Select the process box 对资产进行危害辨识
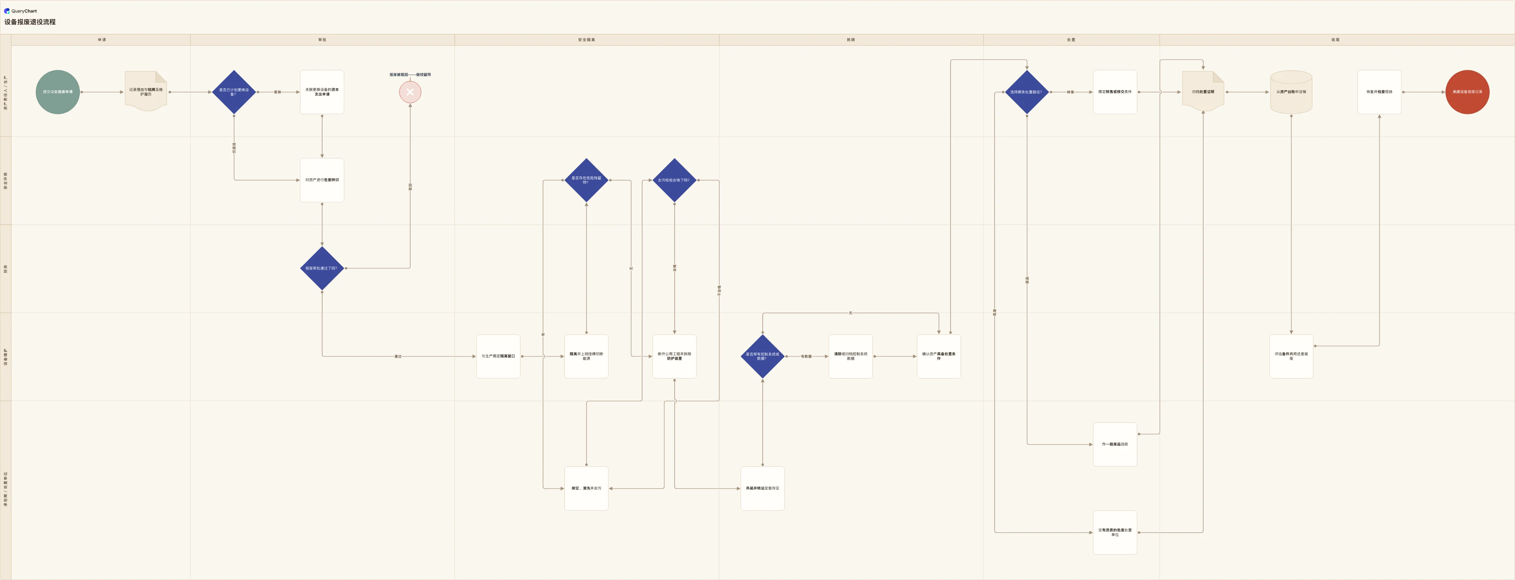Screen dimensions: 1515x580 322,180
